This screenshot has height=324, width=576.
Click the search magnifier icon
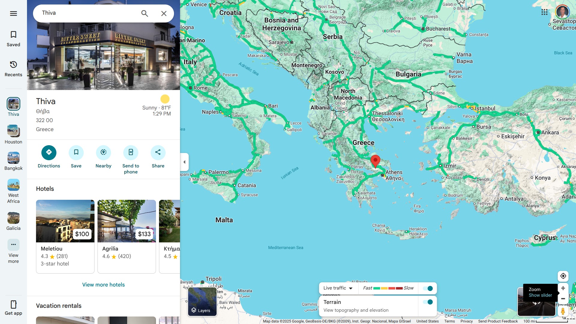(x=145, y=13)
